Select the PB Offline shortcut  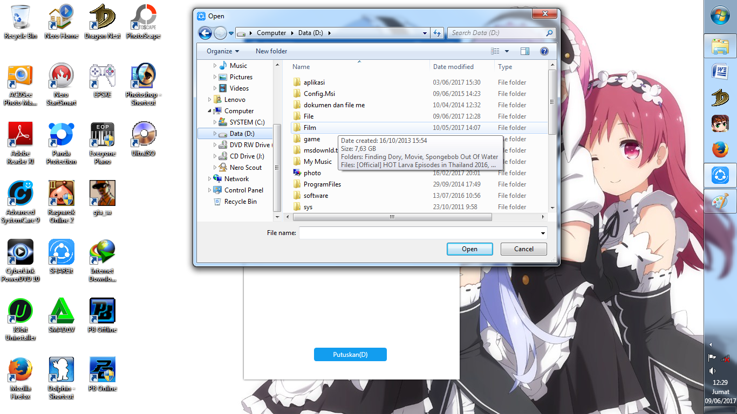[103, 315]
